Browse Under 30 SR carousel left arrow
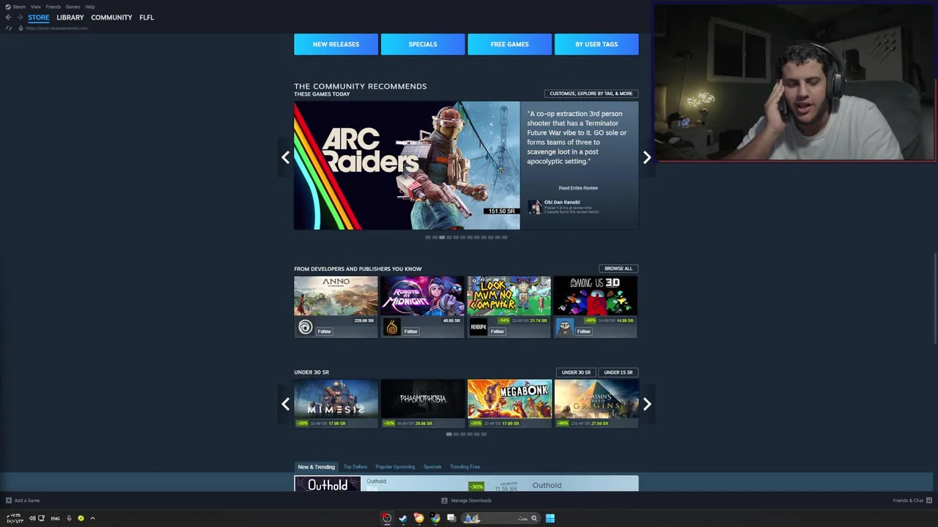Image resolution: width=938 pixels, height=527 pixels. coord(286,404)
